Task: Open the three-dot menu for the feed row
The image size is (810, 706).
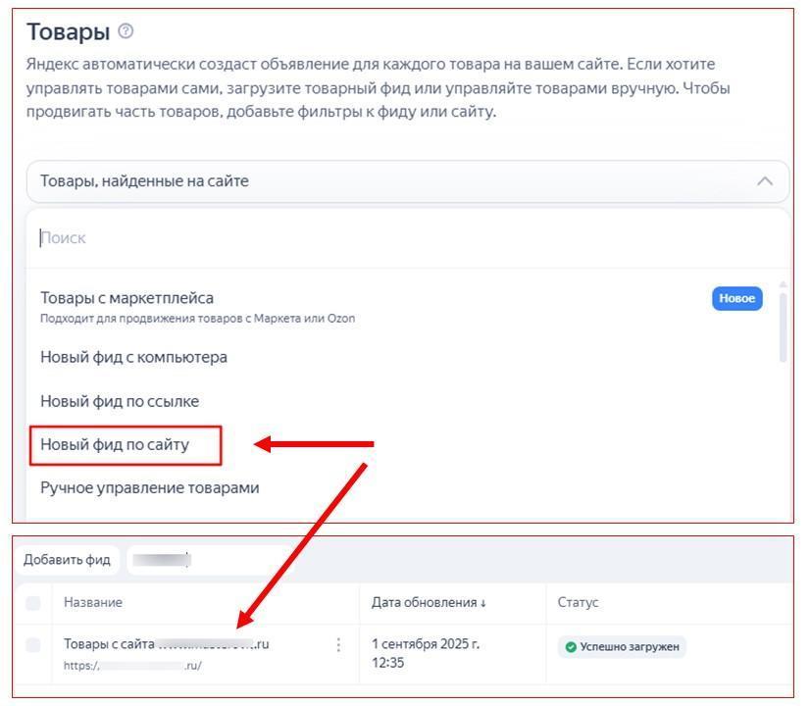Action: coord(338,644)
